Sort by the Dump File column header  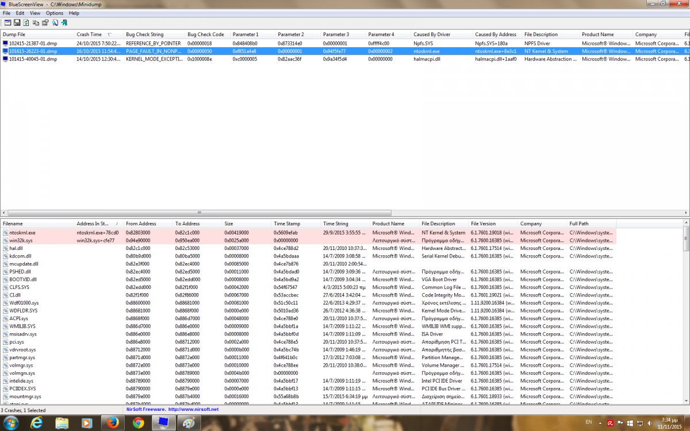pyautogui.click(x=37, y=34)
